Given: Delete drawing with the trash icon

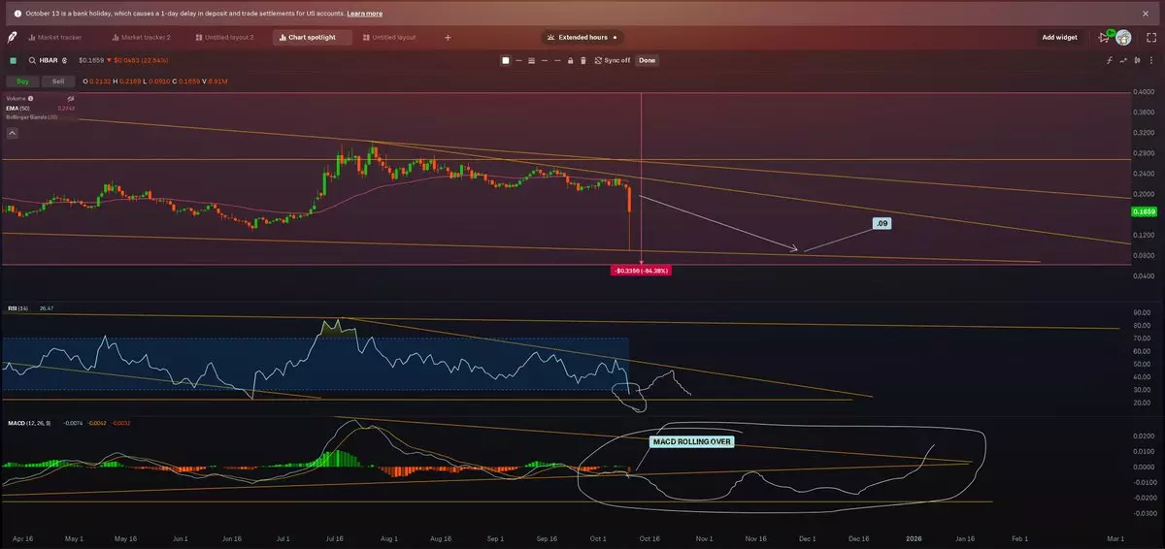Looking at the screenshot, I should click(x=582, y=60).
